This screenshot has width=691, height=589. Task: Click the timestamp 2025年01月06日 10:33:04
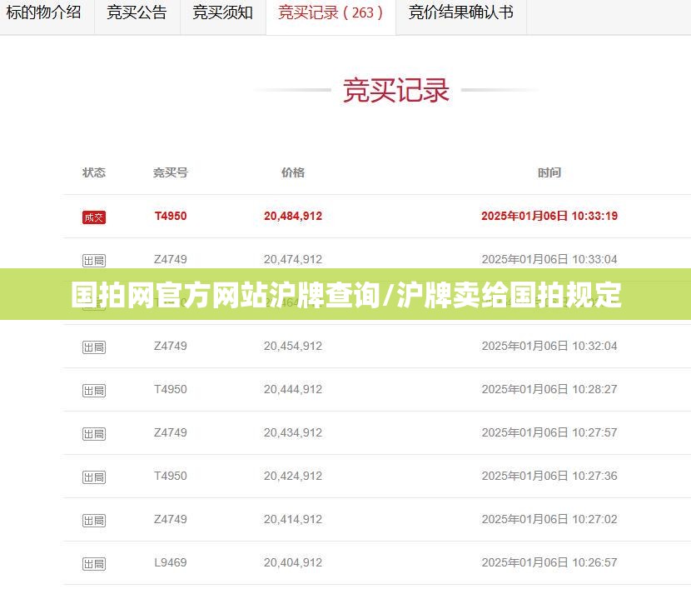pos(549,259)
